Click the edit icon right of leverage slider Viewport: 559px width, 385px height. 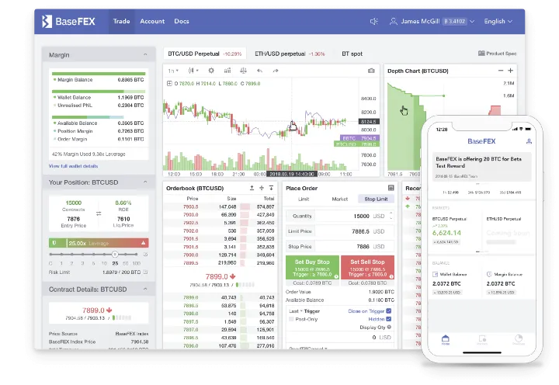point(145,254)
